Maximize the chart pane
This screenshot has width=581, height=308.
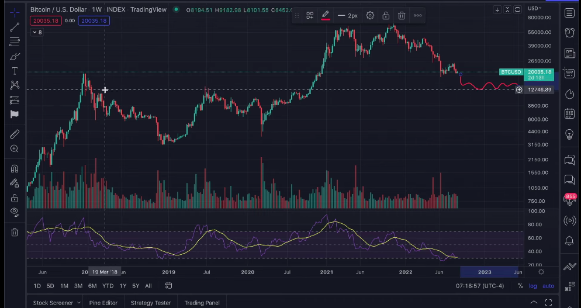click(x=518, y=9)
